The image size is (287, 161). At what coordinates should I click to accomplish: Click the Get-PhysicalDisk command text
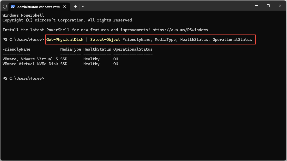(x=65, y=40)
